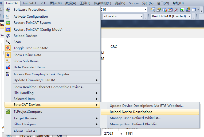The height and width of the screenshot is (137, 204).
Task: Click Reload Devices arrows icon
Action: tap(8, 36)
